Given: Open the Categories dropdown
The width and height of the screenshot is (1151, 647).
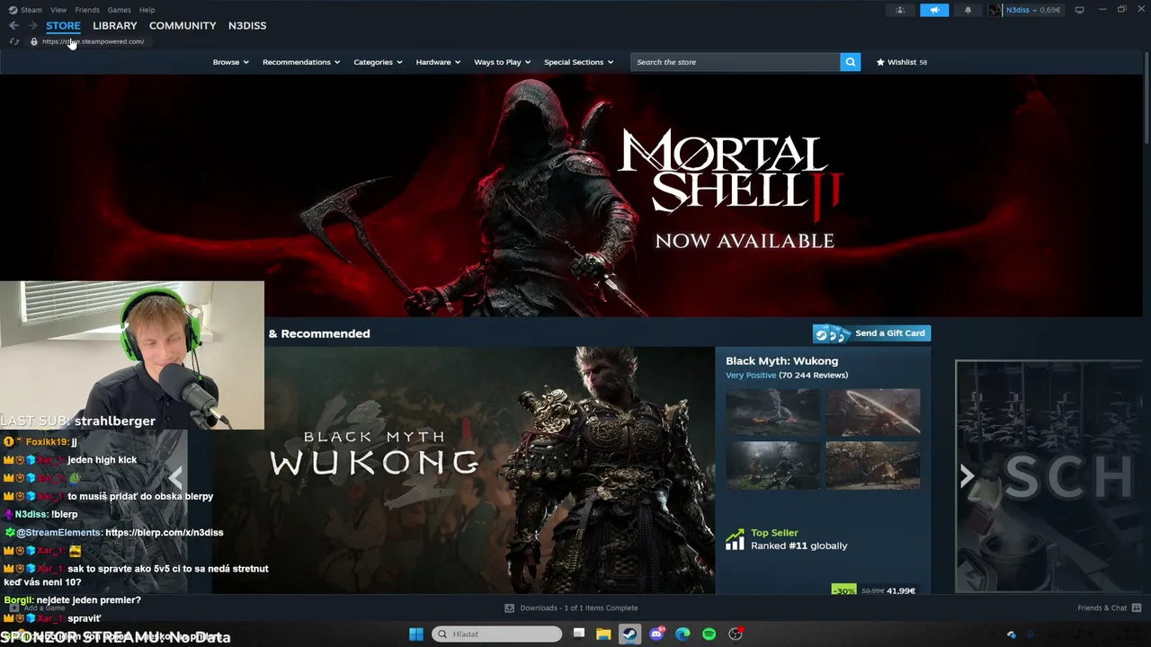Looking at the screenshot, I should click(x=378, y=62).
